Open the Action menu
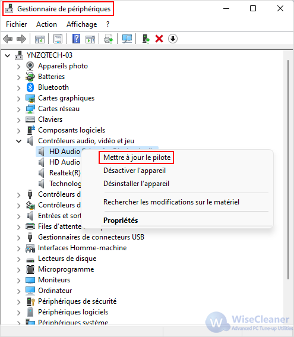Image resolution: width=294 pixels, height=337 pixels. coord(46,24)
